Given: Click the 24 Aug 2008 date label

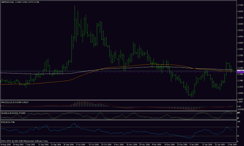Looking at the screenshot, I should coord(18,144).
